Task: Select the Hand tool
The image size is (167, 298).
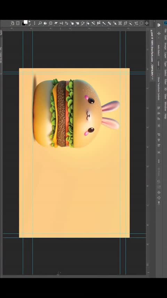Action: click(x=45, y=23)
